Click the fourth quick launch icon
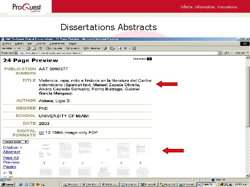Image resolution: width=250 pixels, height=187 pixels. tap(38, 185)
